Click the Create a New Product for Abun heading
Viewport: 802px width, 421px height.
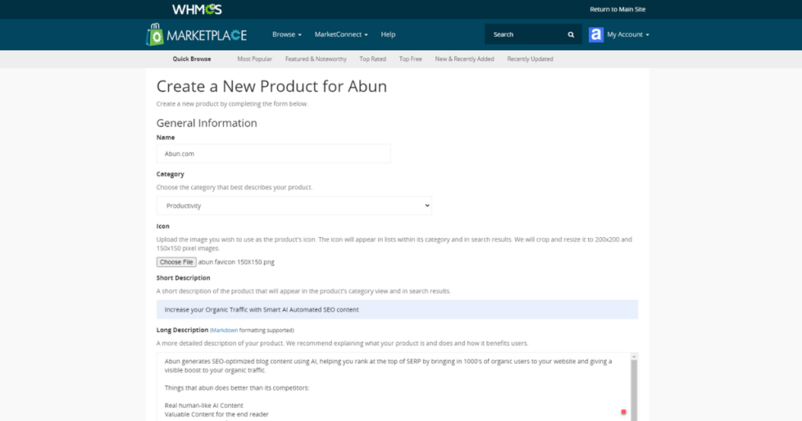click(272, 86)
